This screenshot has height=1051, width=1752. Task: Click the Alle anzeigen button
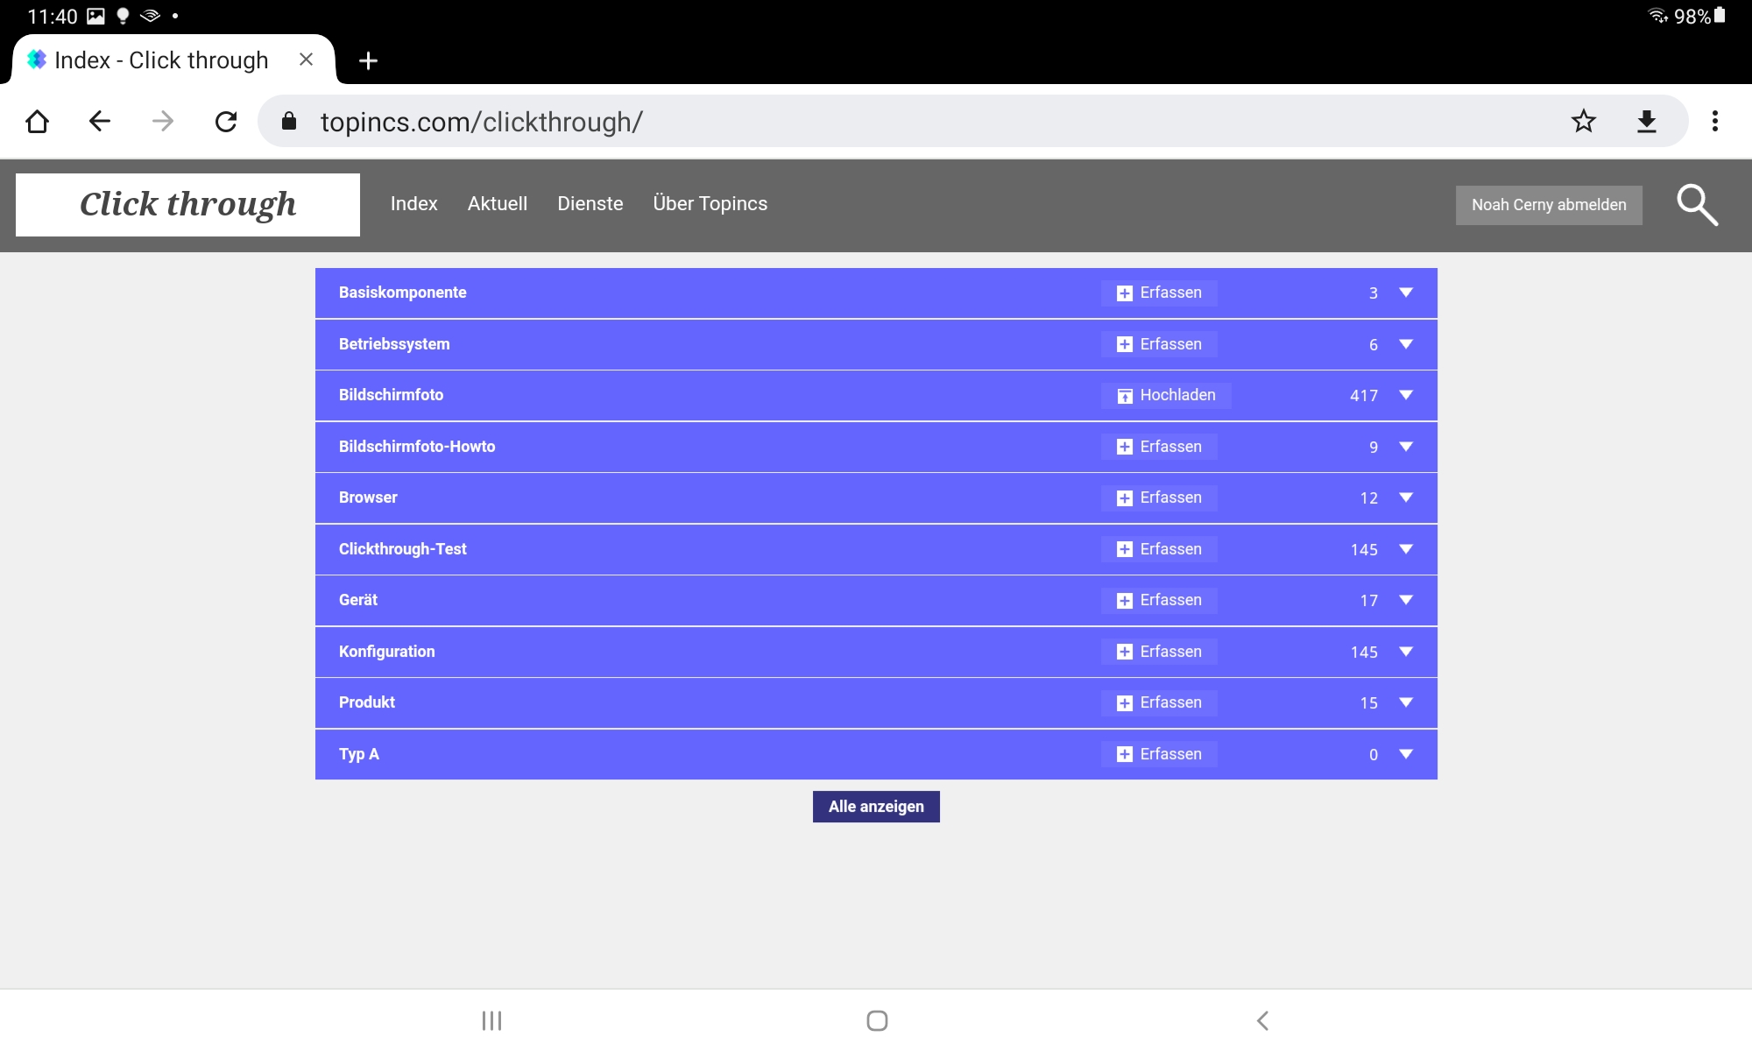[875, 806]
